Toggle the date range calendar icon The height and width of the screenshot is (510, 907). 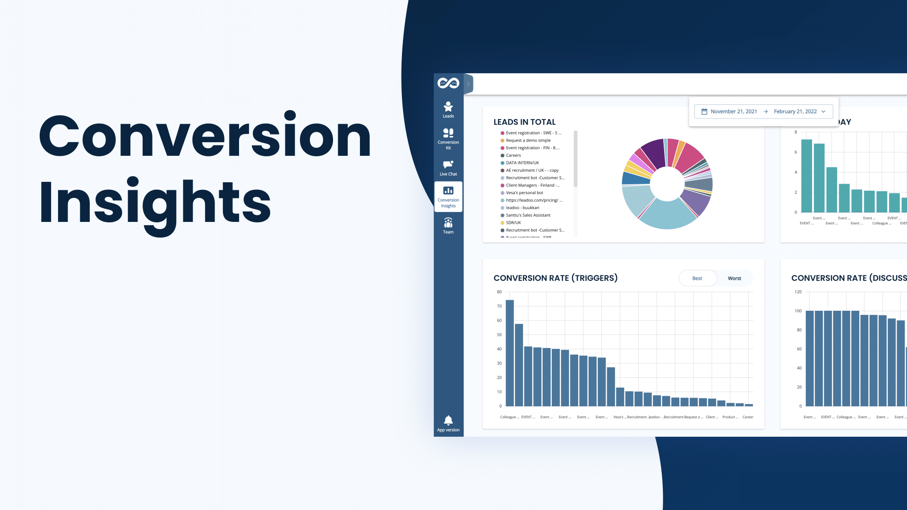(x=704, y=111)
